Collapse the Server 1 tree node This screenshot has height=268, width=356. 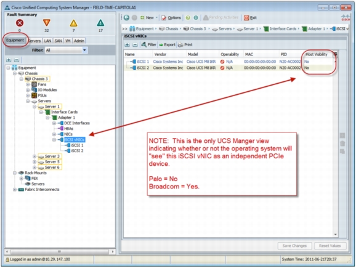point(34,107)
